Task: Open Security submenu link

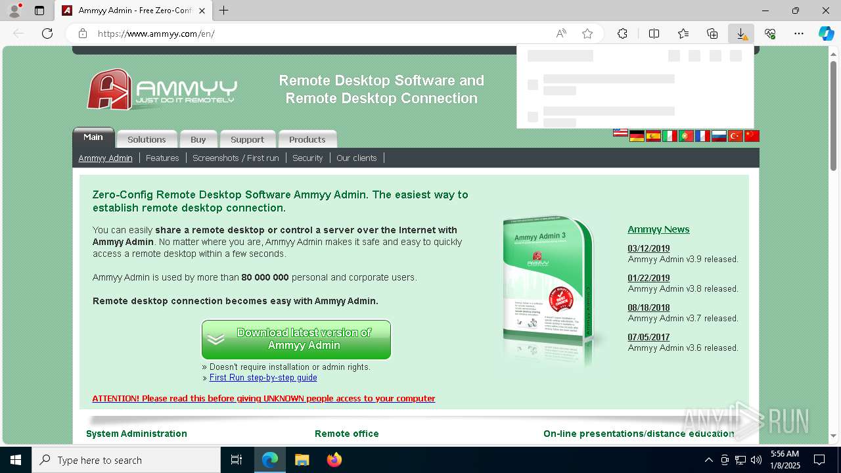Action: coord(307,158)
